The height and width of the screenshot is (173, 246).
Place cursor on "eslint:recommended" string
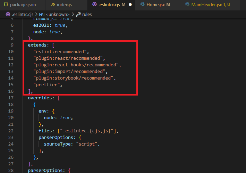point(60,52)
